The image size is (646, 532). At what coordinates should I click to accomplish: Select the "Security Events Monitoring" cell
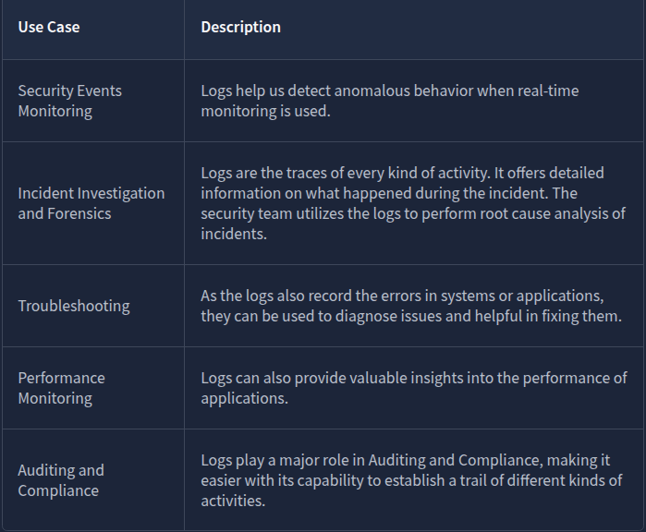(70, 101)
